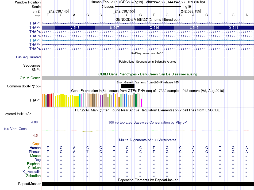Click the magenta bar in GTEx expression chart

pos(142,103)
